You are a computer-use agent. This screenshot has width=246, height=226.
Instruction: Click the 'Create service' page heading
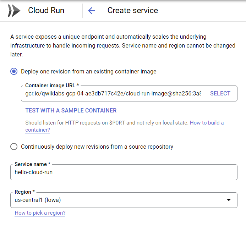[x=132, y=11]
